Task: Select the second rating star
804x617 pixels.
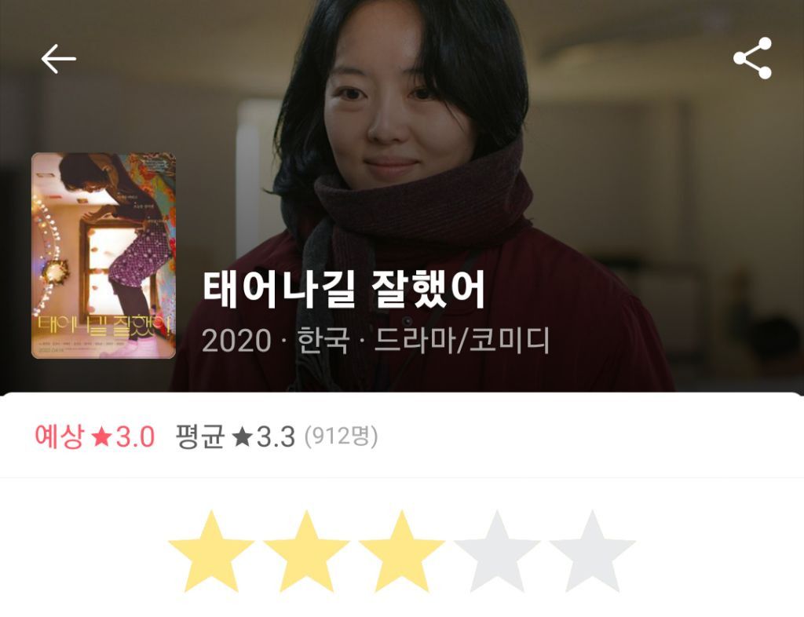Action: coord(307,551)
